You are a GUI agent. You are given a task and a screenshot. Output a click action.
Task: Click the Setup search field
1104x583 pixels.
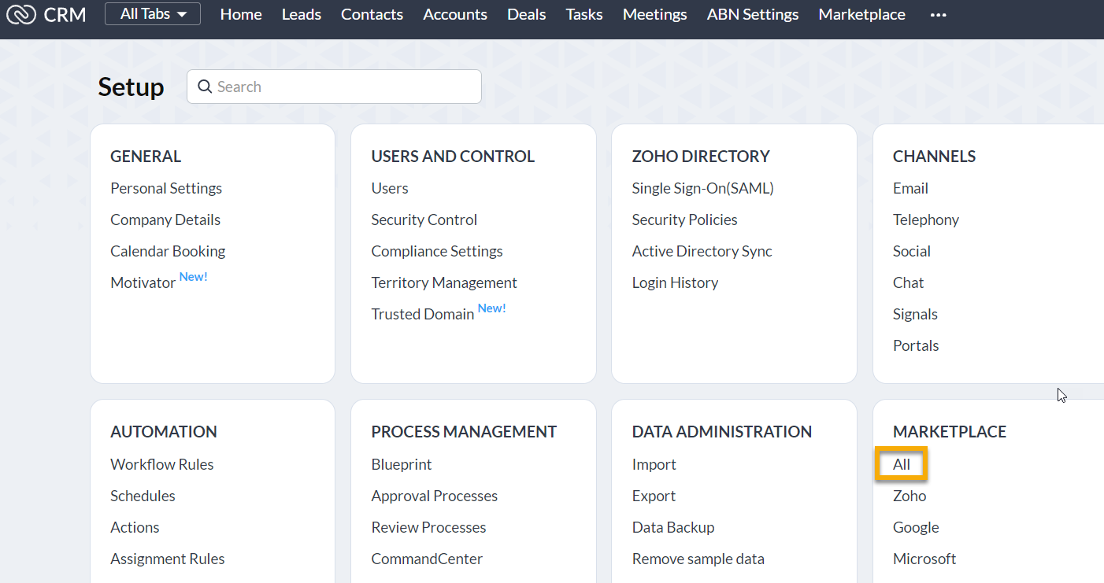point(334,87)
